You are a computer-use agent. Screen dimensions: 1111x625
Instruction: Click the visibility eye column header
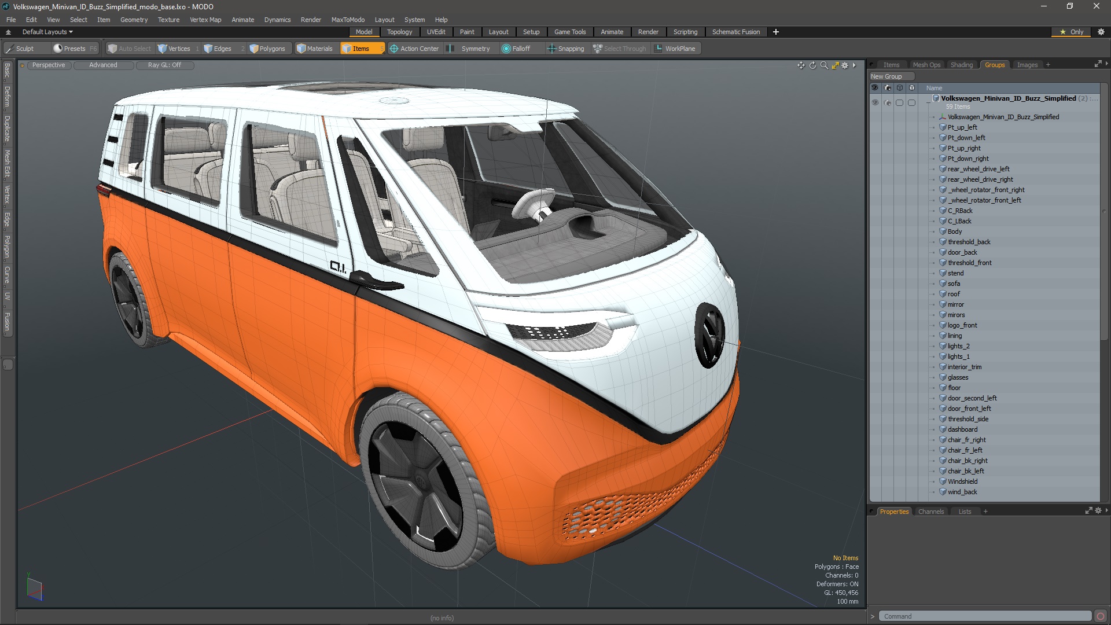tap(875, 88)
